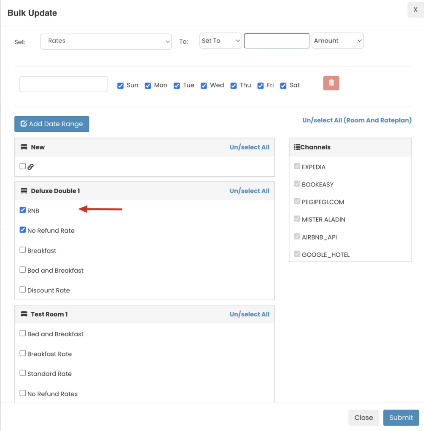Click Un/select All for Deluxe Double 1
The height and width of the screenshot is (431, 425).
249,191
